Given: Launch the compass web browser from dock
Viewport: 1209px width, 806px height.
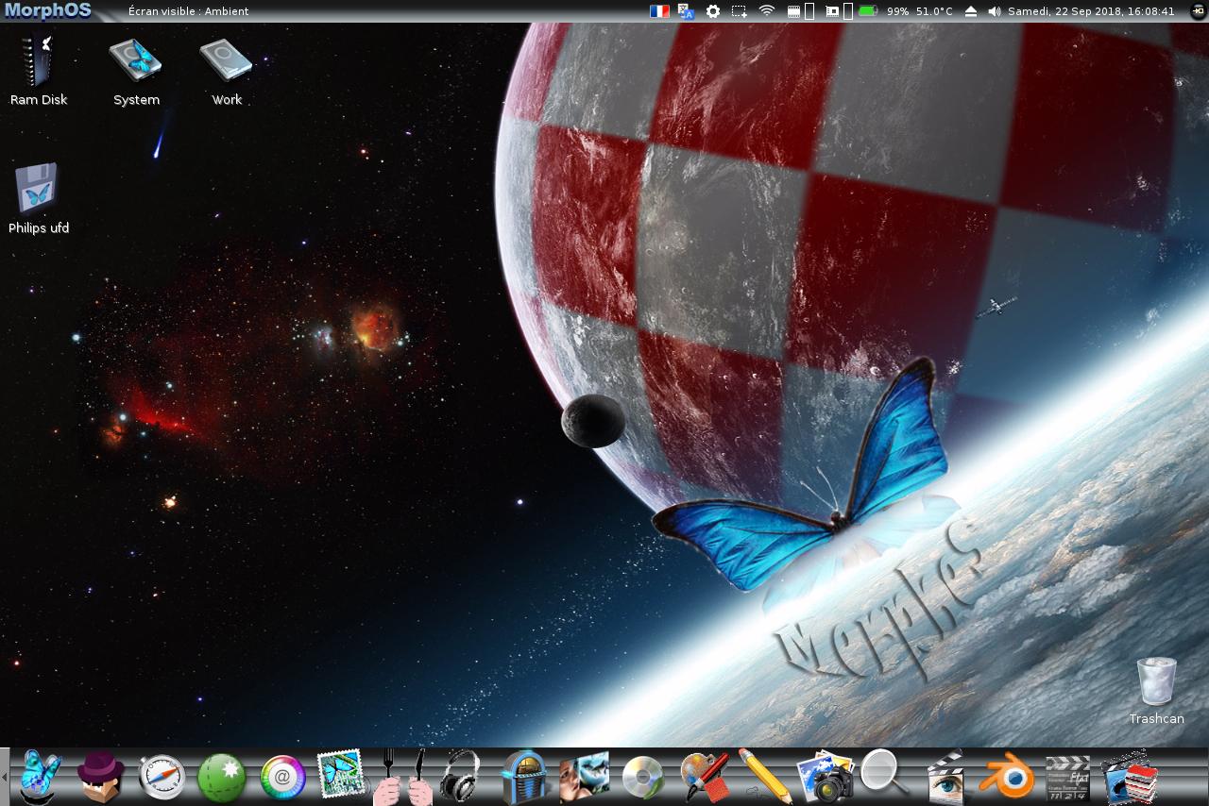Looking at the screenshot, I should pyautogui.click(x=162, y=778).
